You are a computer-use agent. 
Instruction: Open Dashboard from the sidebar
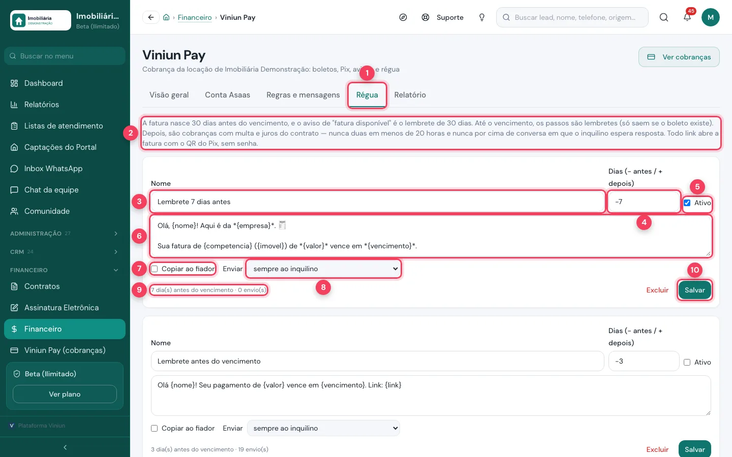point(65,83)
